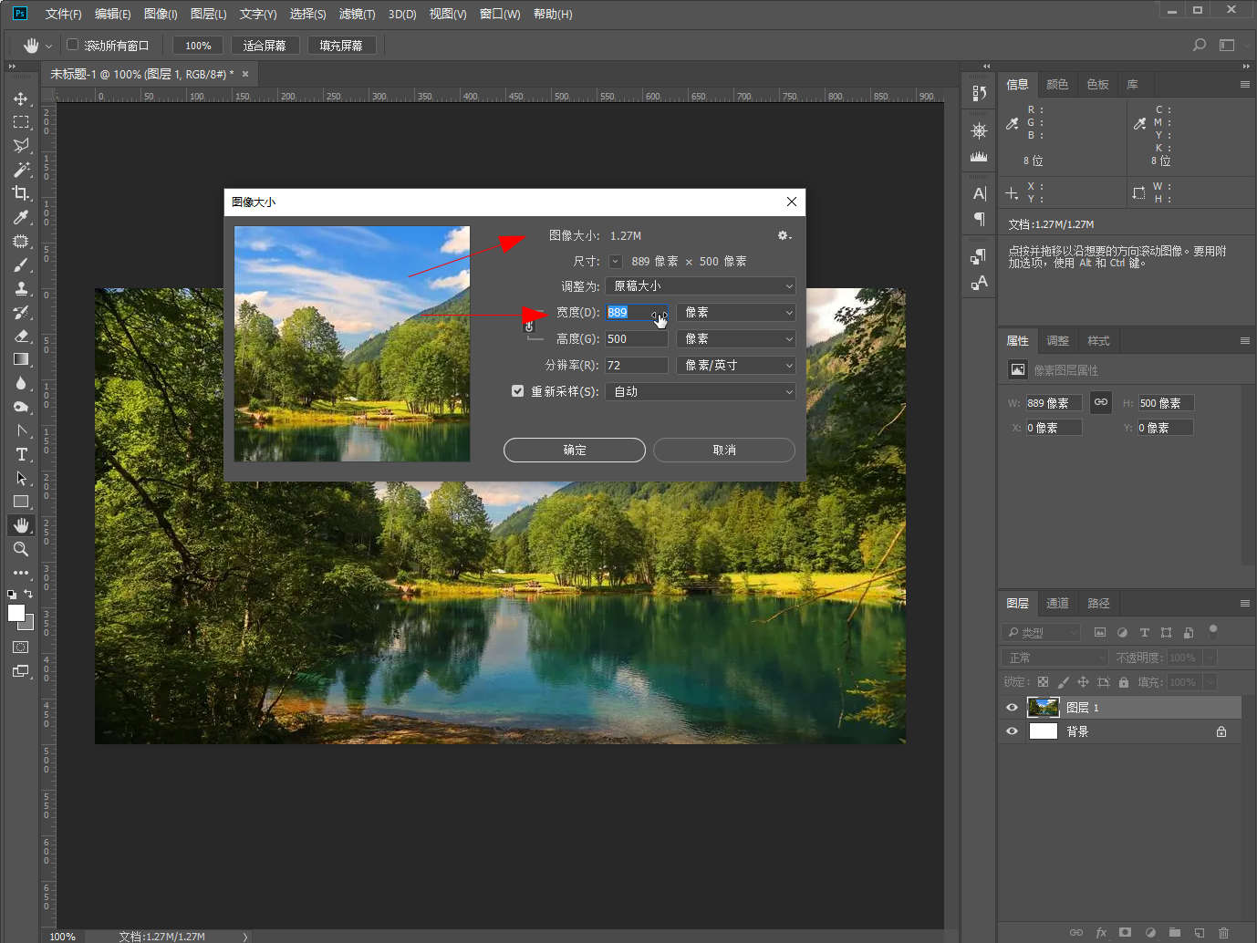This screenshot has height=943, width=1257.
Task: Click the 确定 button
Action: pyautogui.click(x=574, y=451)
